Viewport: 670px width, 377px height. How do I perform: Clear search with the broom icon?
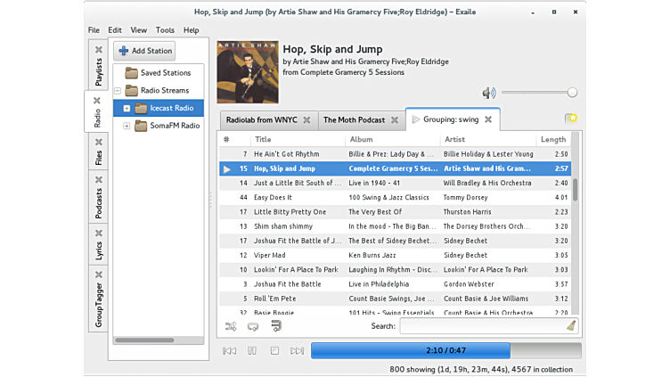(571, 326)
